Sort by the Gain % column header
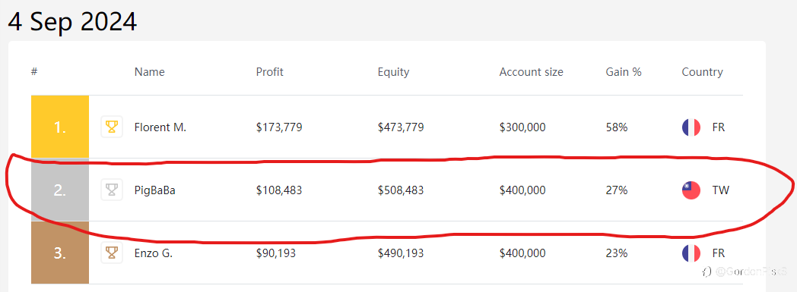The width and height of the screenshot is (797, 292). (624, 72)
